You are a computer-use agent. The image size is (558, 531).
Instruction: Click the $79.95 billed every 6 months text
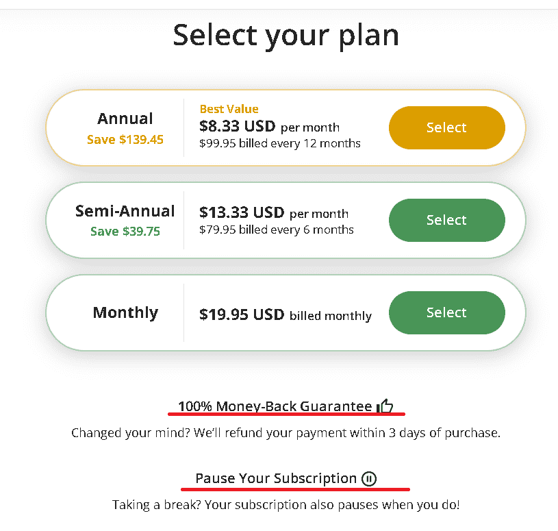coord(276,230)
